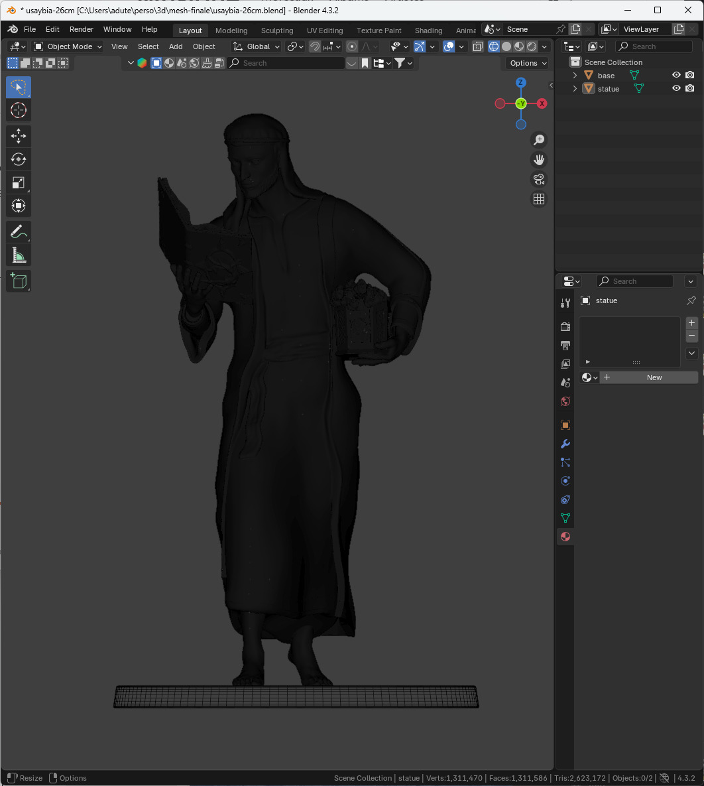Viewport: 704px width, 786px height.
Task: Open the Material properties tab
Action: coord(565,537)
